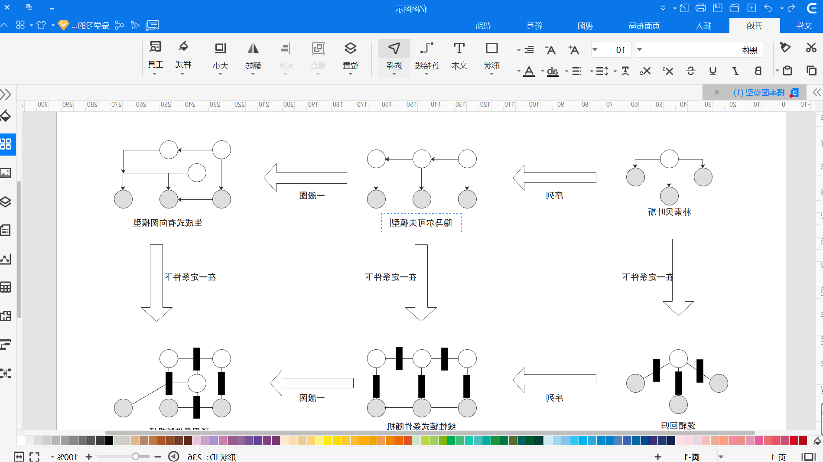The height and width of the screenshot is (462, 823).
Task: Click the Save disk icon in title bar
Action: [718, 8]
